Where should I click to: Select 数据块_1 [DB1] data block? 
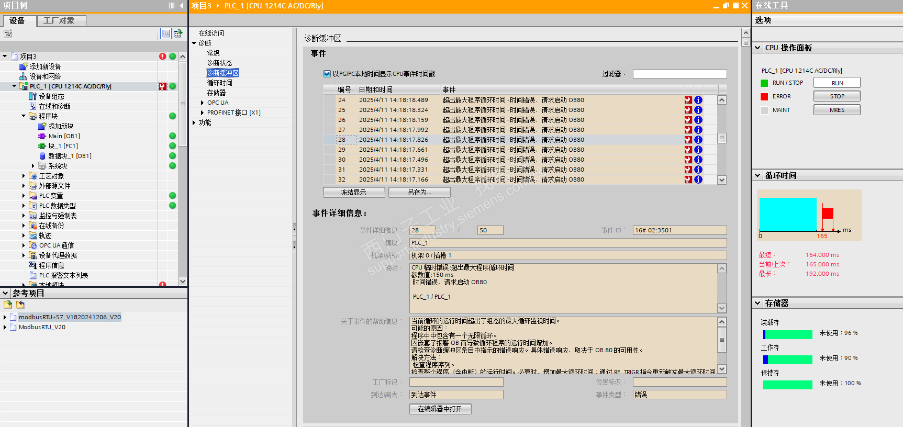70,156
